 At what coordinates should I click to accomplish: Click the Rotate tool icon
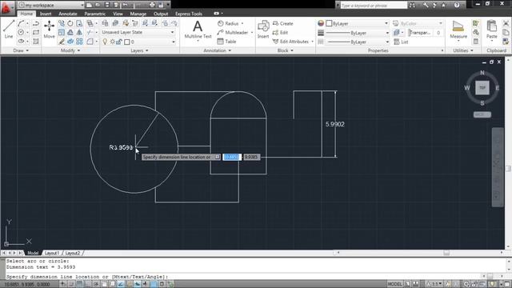pos(70,23)
